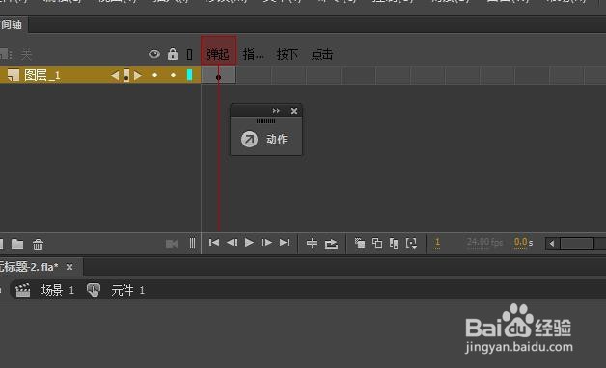Switch to 无标题-2.fla document tab
This screenshot has height=368, width=606.
[x=29, y=267]
